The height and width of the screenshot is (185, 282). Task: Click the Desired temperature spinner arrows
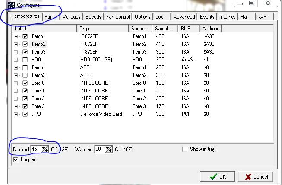click(x=44, y=149)
